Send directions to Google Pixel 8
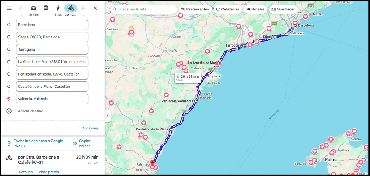 pyautogui.click(x=38, y=143)
